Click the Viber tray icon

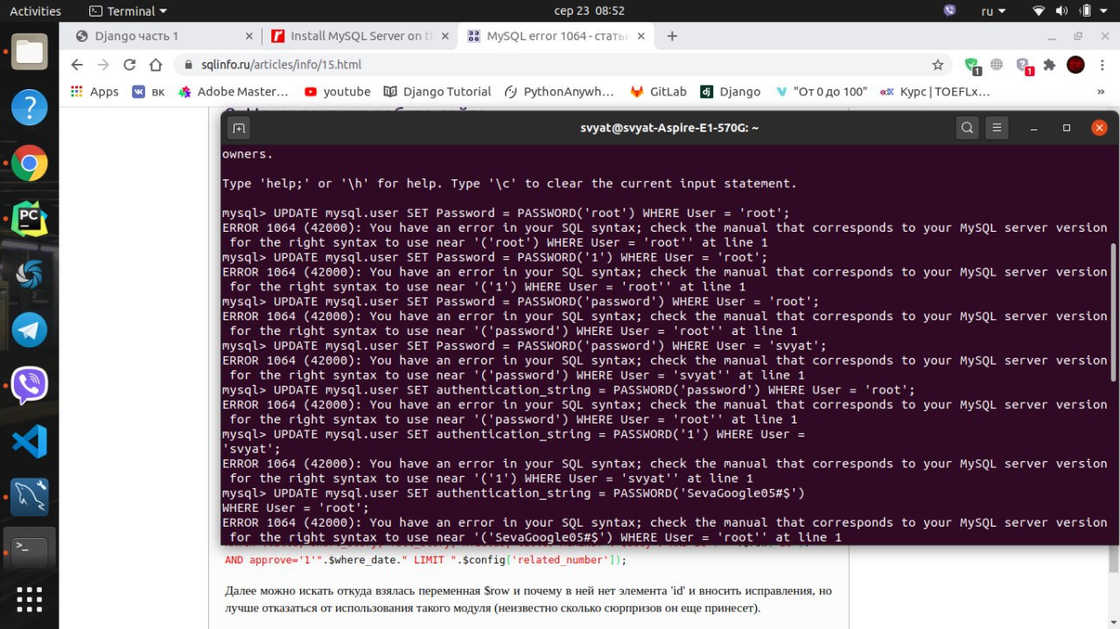pyautogui.click(x=950, y=11)
